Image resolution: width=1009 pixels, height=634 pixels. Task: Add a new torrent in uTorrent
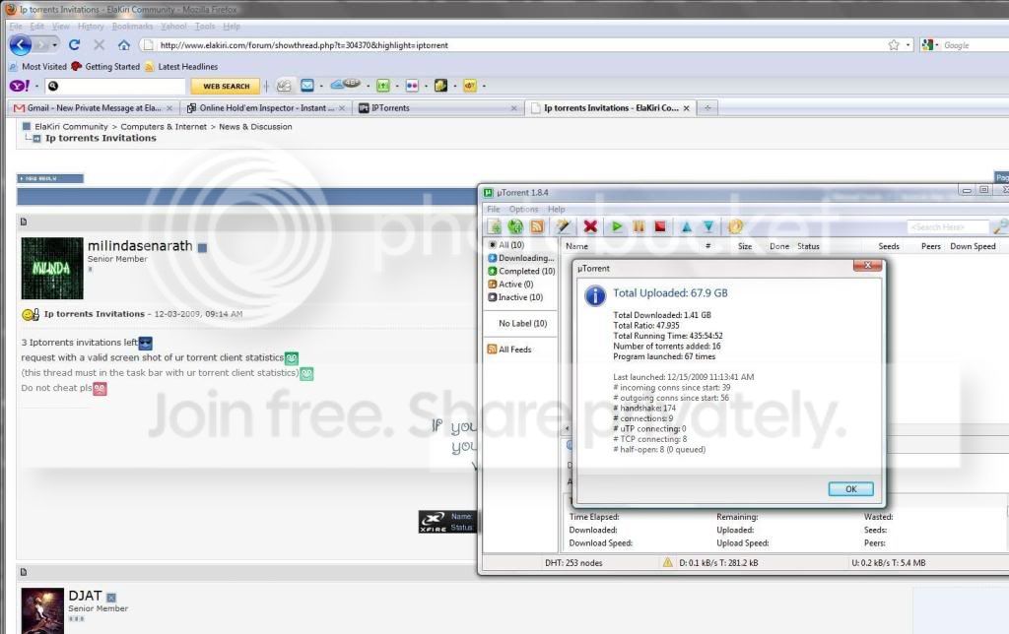(x=495, y=226)
